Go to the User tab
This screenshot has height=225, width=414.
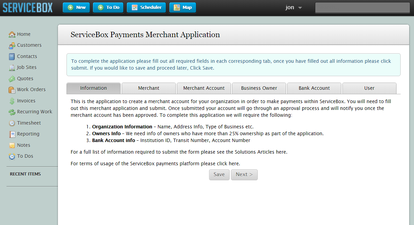pyautogui.click(x=369, y=88)
